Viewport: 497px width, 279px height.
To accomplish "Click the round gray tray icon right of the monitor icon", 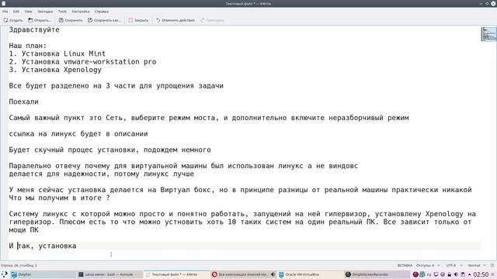I will click(x=443, y=274).
